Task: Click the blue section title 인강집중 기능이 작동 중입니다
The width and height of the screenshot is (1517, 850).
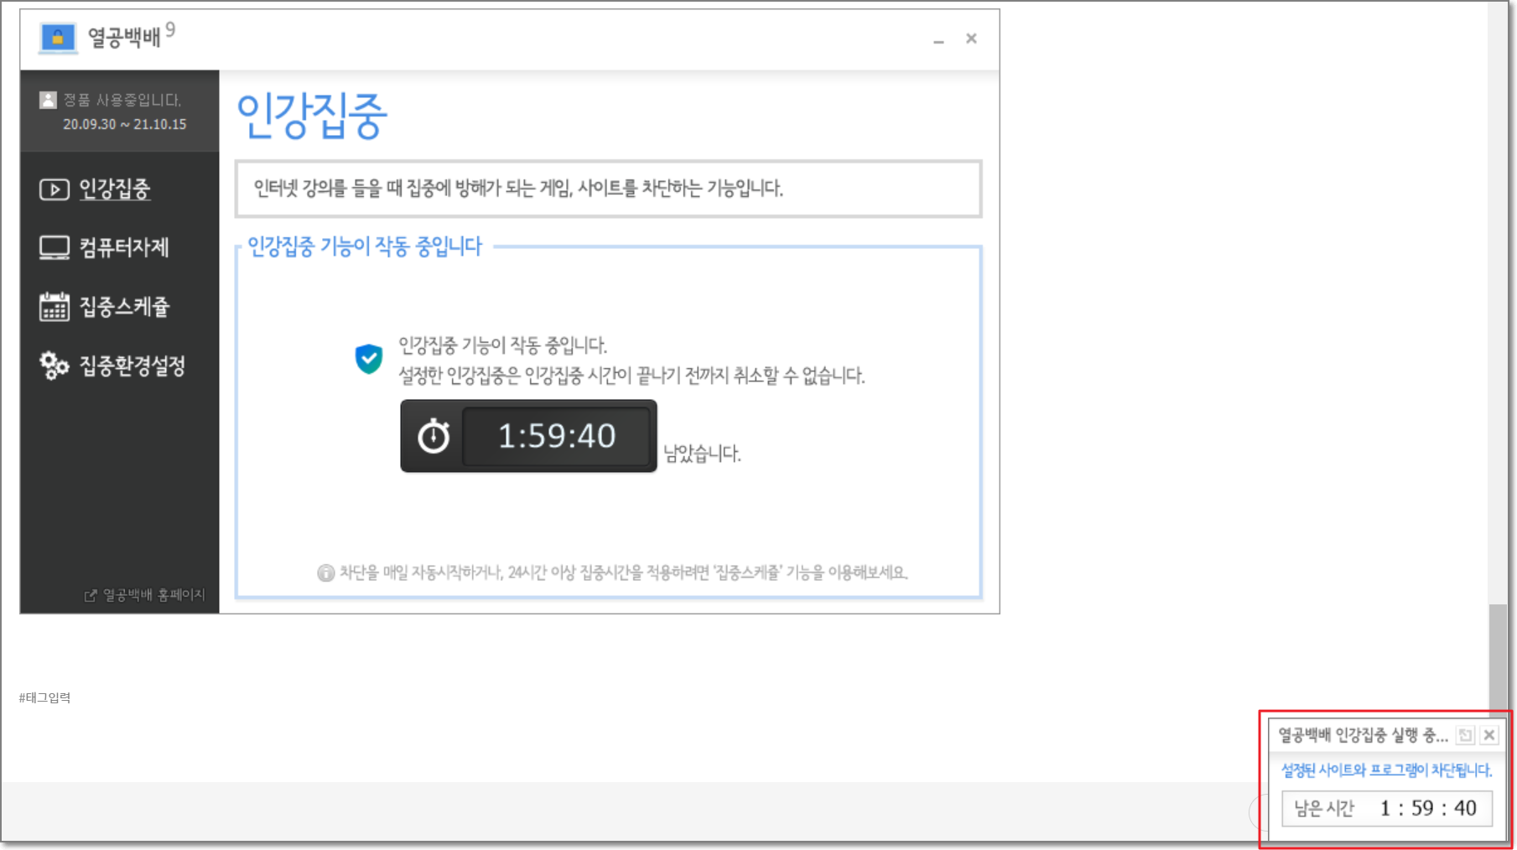Action: click(365, 246)
